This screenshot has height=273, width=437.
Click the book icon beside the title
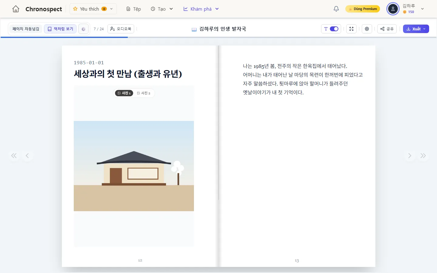194,29
